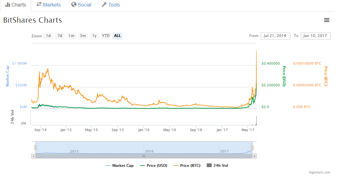Set zoom range to 1m
The width and height of the screenshot is (347, 178).
[x=71, y=36]
